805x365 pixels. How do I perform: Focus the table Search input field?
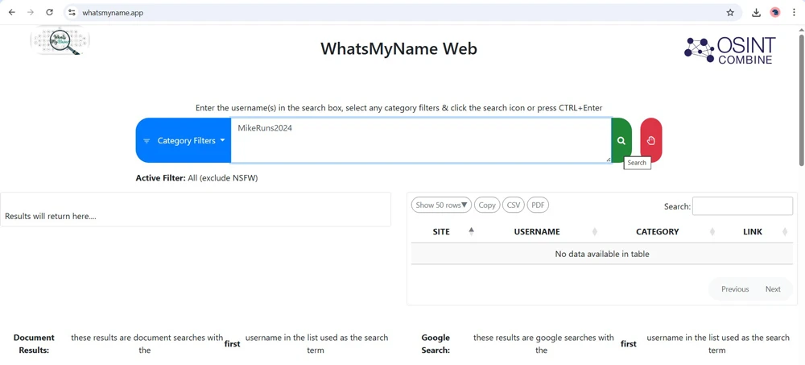pyautogui.click(x=742, y=206)
